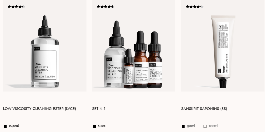
Task: Click the 180ml size label
Action: point(213,126)
